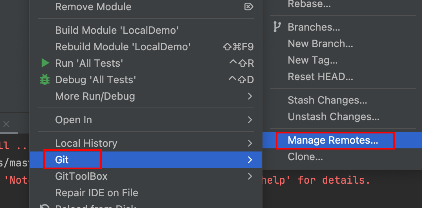Expand the More Run/Debug submenu arrow
Viewport: 422px width, 208px height.
click(x=250, y=96)
